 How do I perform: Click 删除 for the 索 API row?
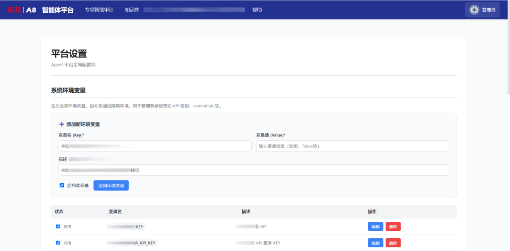coord(393,227)
